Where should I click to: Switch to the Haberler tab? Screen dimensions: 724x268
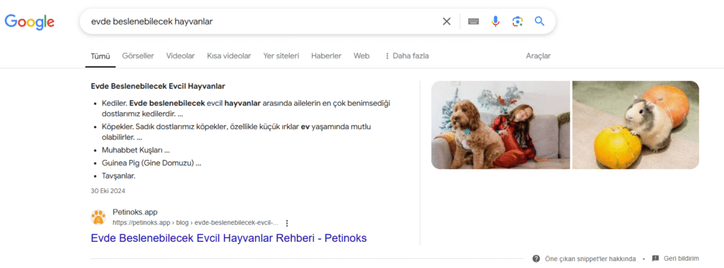pyautogui.click(x=327, y=56)
